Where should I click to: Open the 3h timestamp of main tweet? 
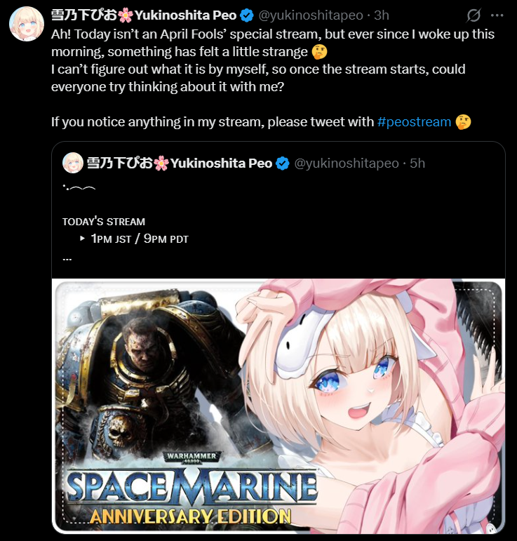coord(382,15)
